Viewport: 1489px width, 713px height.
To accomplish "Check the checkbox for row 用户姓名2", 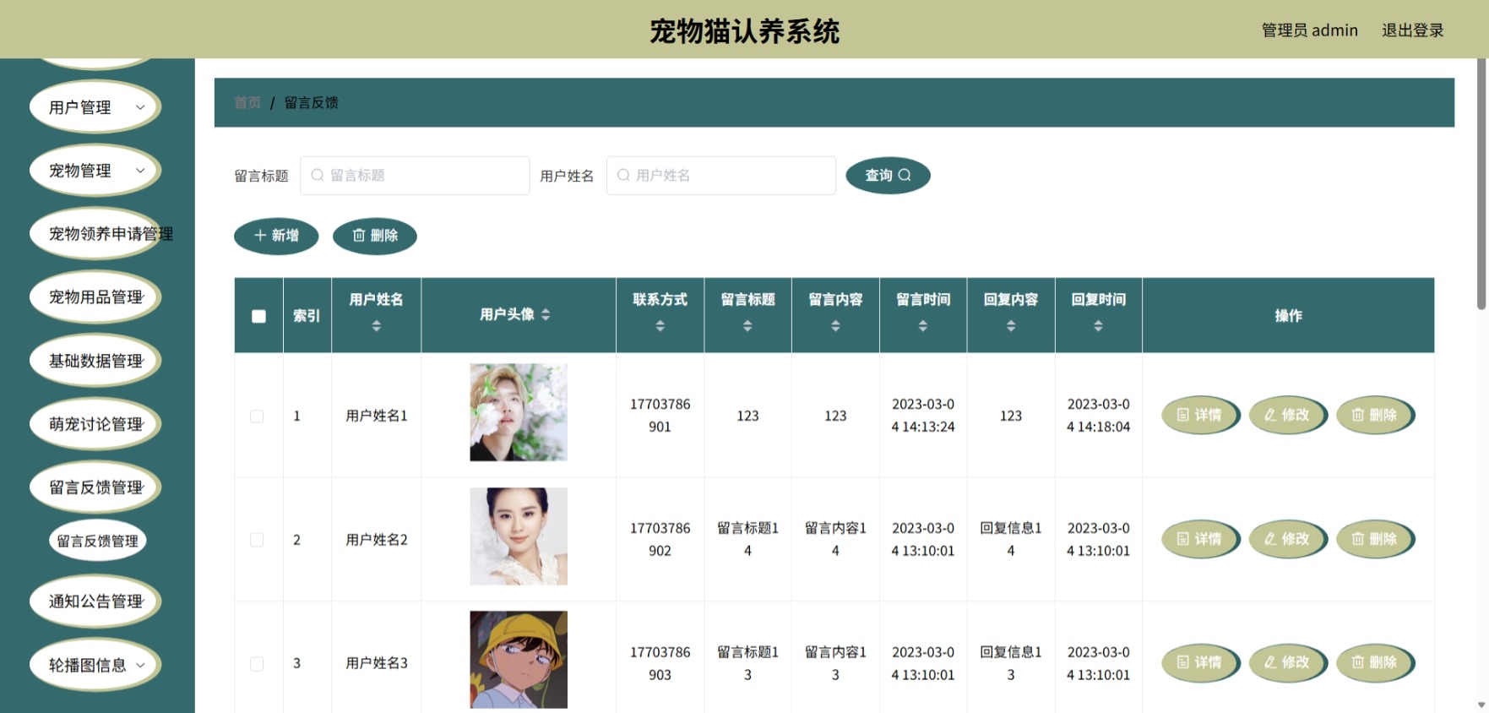I will point(257,540).
